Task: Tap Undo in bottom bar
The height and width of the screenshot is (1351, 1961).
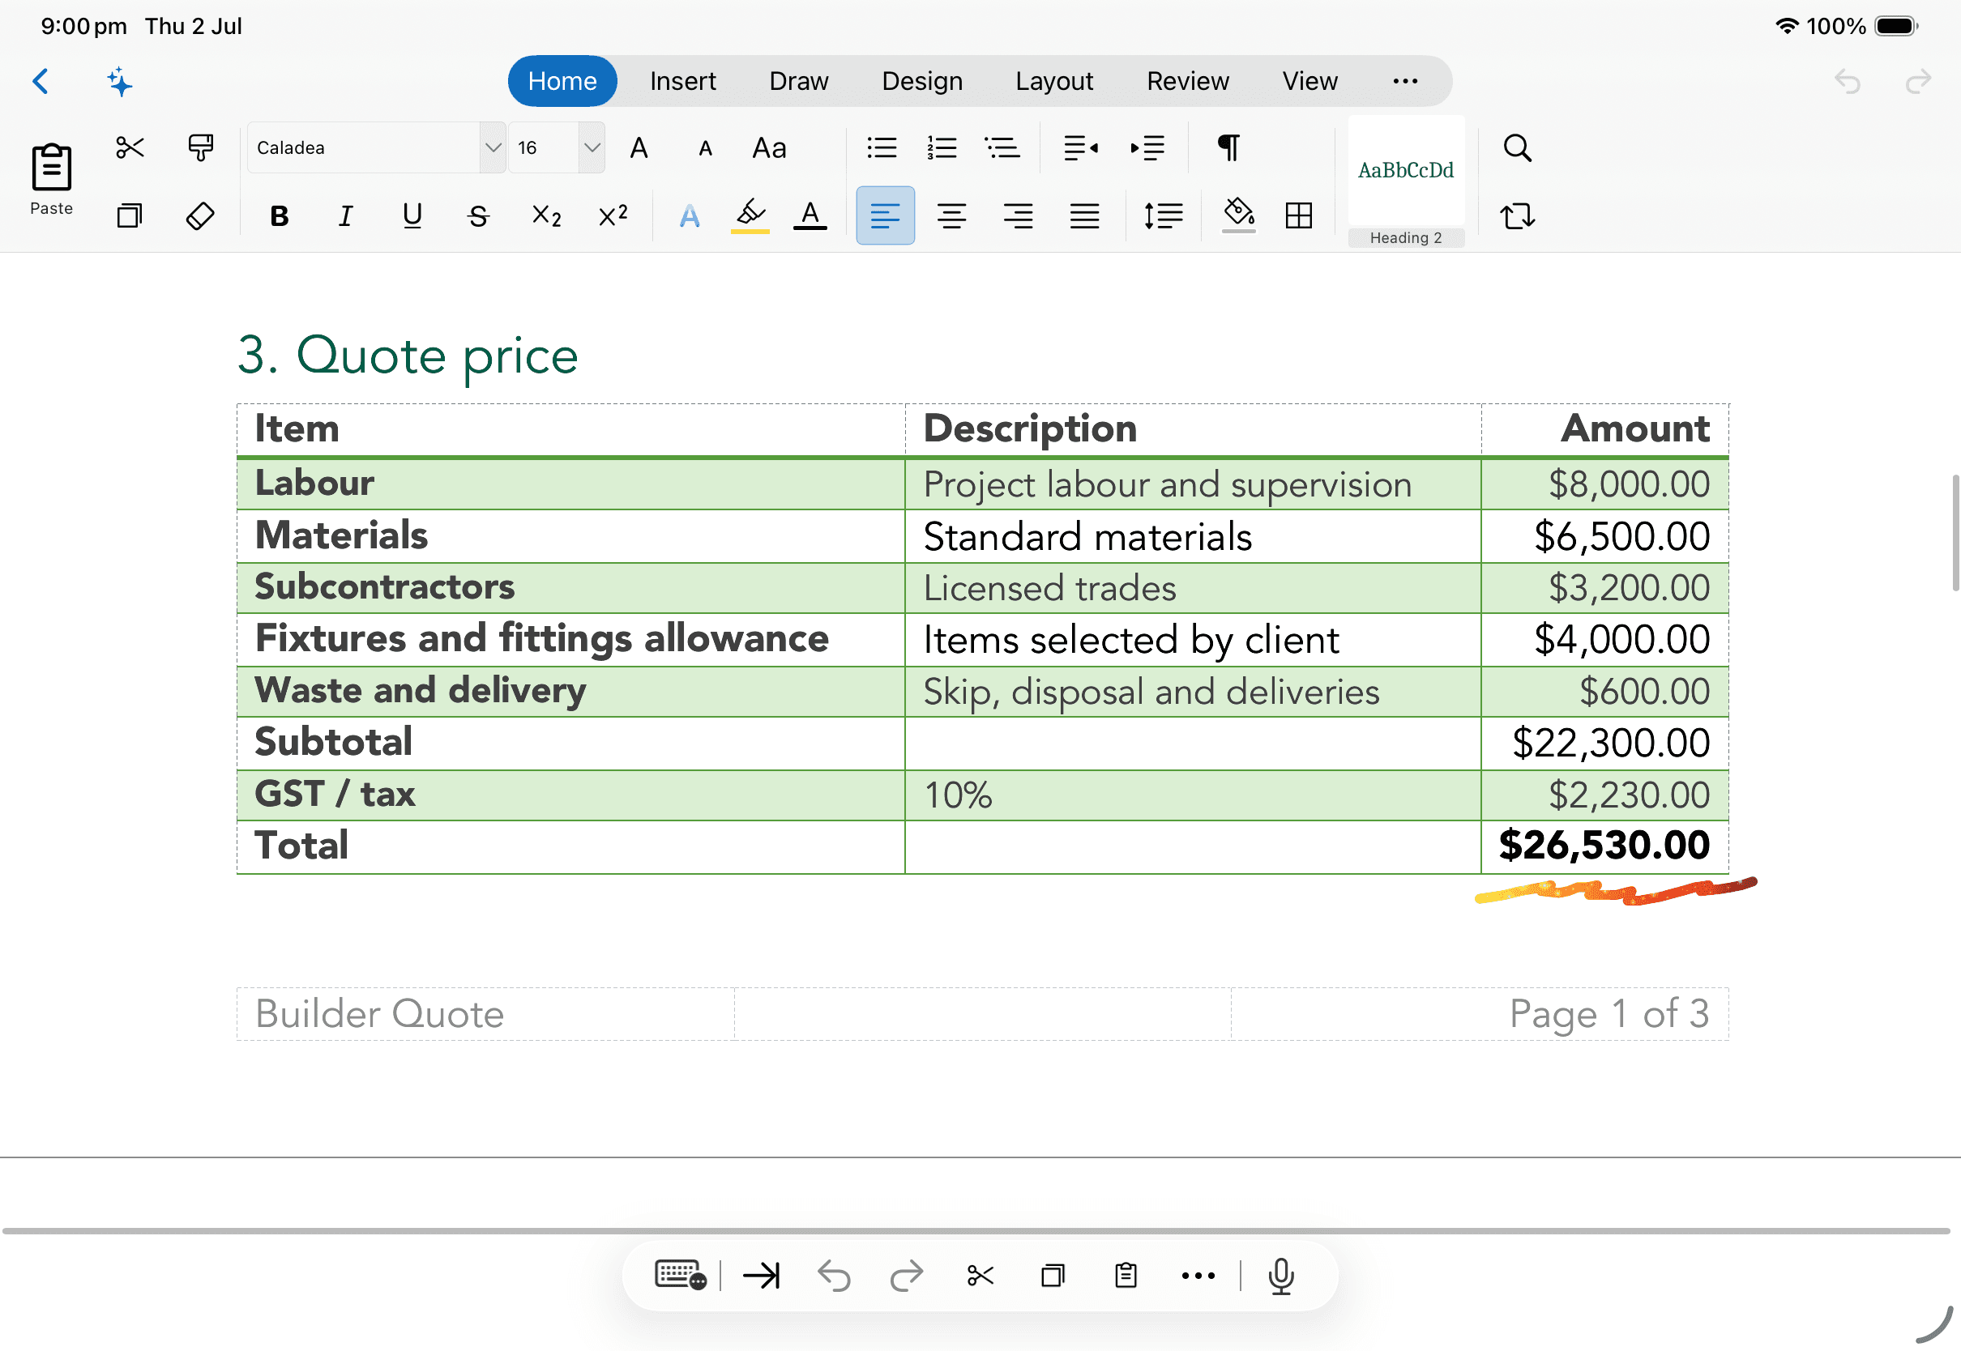Action: [x=834, y=1275]
